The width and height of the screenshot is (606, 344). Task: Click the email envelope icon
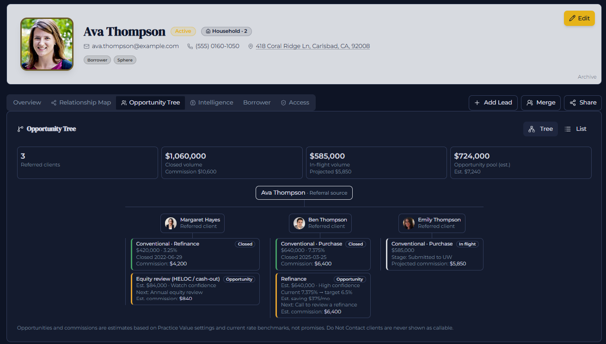[x=86, y=46]
